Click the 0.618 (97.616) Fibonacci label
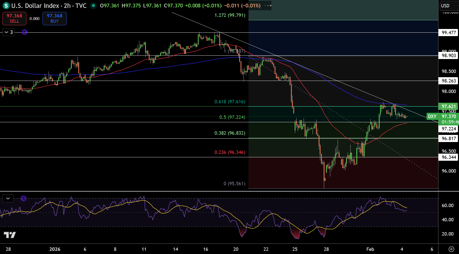459x254 pixels. point(230,102)
